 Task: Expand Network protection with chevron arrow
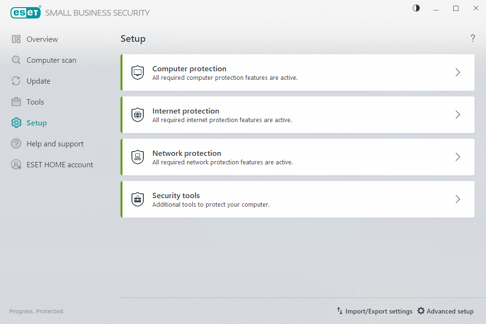pyautogui.click(x=458, y=157)
